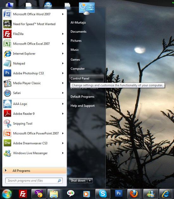This screenshot has width=174, height=199.
Task: Open Yahoo Messenger taskbar icon
Action: 39,194
